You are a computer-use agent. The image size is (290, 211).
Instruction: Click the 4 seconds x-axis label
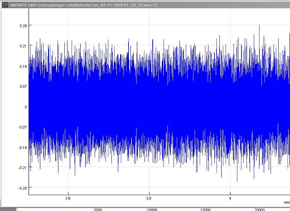(230, 198)
